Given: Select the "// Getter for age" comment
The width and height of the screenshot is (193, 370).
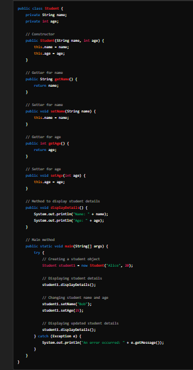Looking at the screenshot, I should pos(43,137).
